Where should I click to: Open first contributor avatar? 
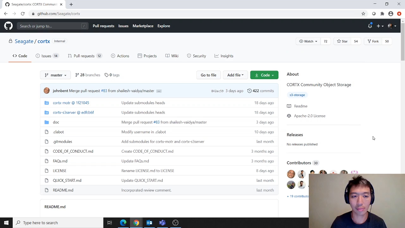pyautogui.click(x=291, y=174)
